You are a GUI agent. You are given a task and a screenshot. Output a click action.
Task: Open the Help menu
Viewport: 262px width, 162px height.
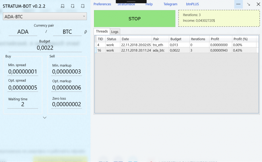tap(149, 4)
